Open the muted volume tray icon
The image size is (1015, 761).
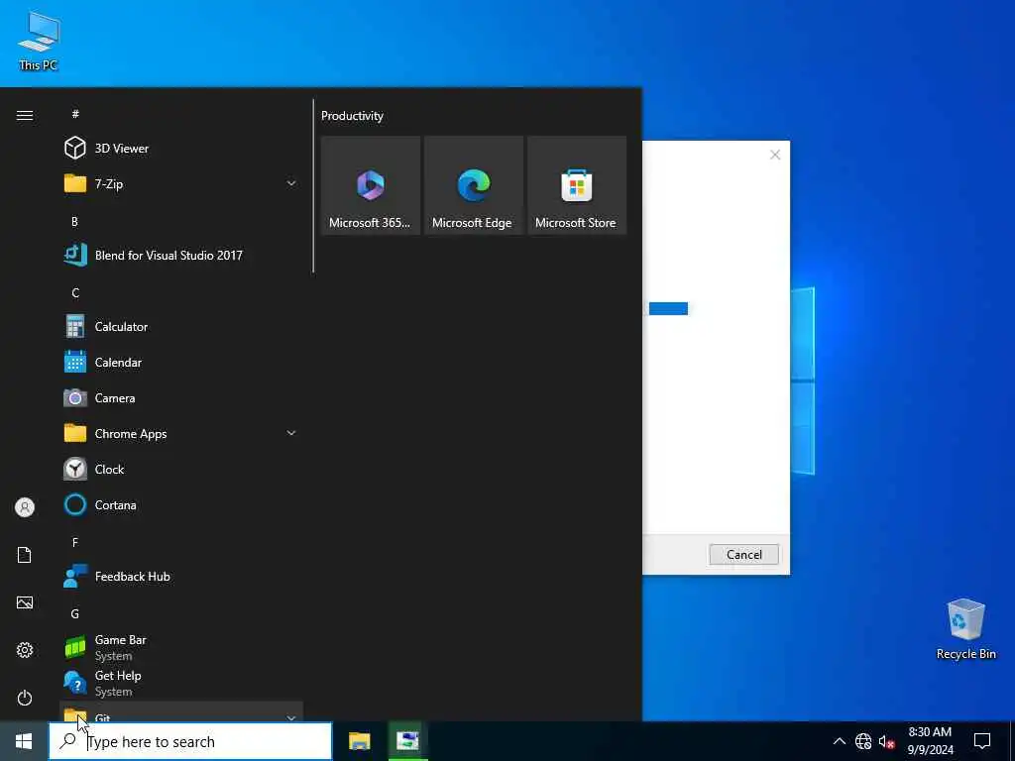click(886, 741)
